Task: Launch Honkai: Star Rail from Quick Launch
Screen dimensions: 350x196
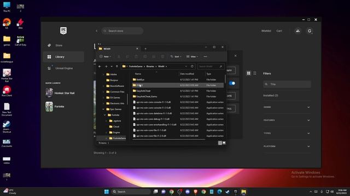Action: [x=60, y=93]
